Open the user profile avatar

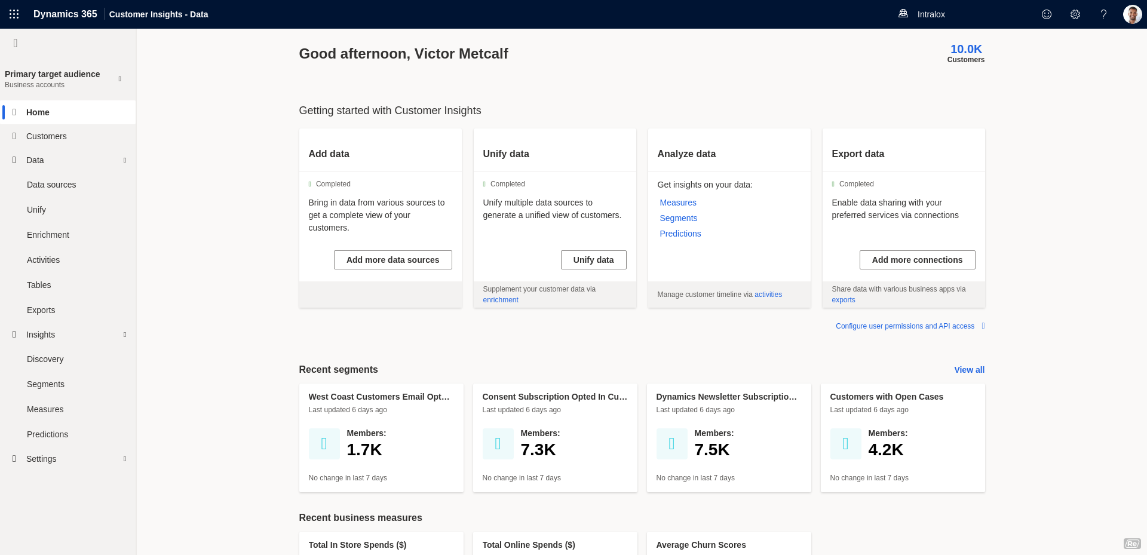point(1131,14)
